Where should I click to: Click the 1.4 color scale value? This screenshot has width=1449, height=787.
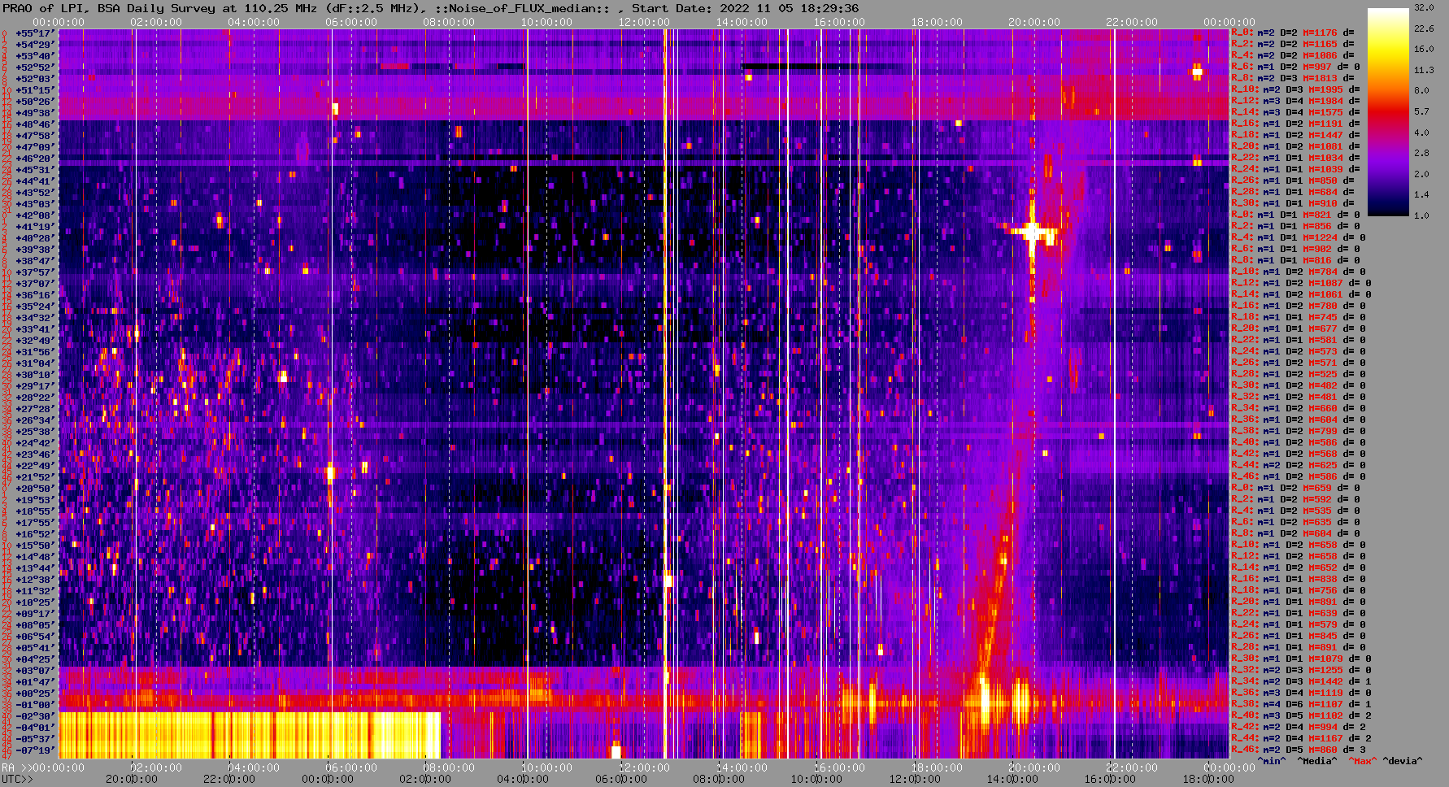pos(1421,195)
